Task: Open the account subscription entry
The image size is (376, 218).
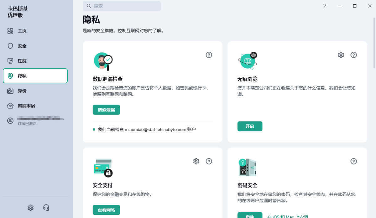Action: pos(34,120)
